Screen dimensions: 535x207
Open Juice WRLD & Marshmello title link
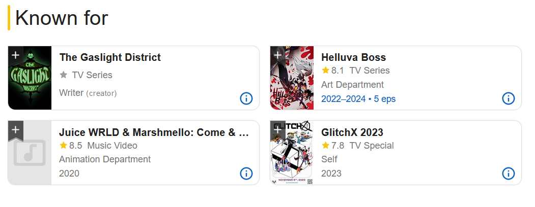[x=154, y=132]
